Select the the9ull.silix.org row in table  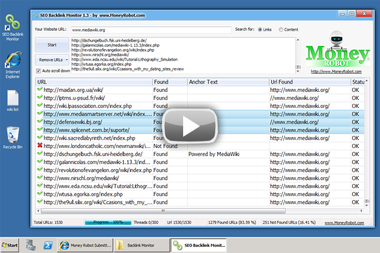tap(200, 202)
